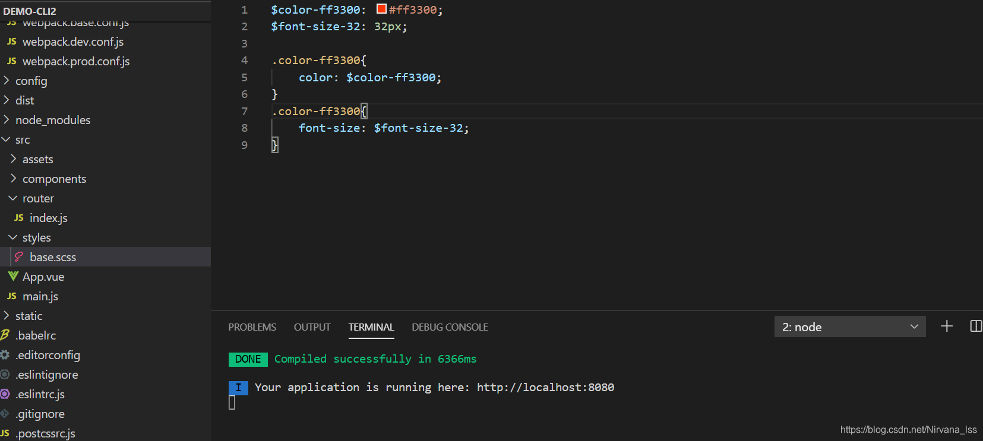Click the gear icon beside .editorconfig

tap(5, 355)
